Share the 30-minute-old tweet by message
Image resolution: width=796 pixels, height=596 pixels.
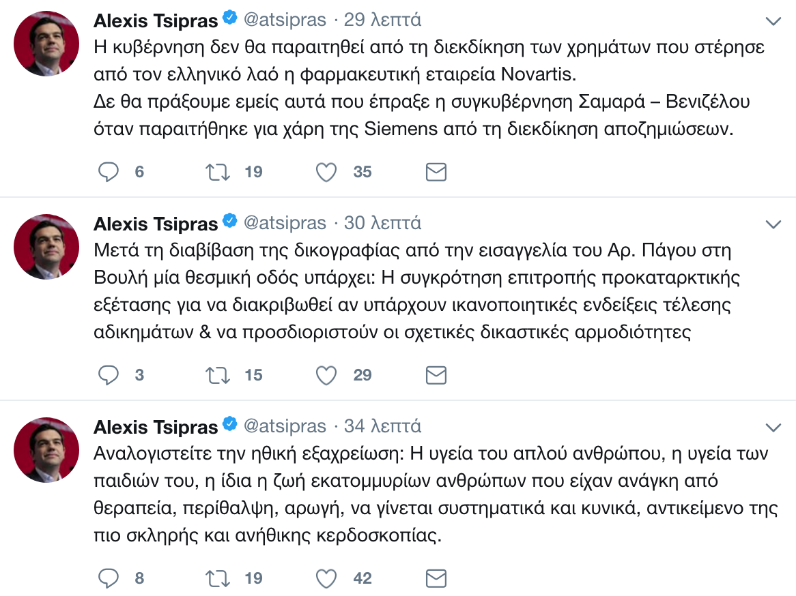point(436,375)
